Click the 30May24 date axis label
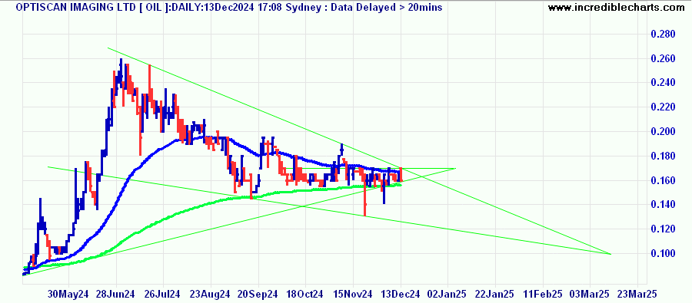This screenshot has height=303, width=692. click(69, 294)
